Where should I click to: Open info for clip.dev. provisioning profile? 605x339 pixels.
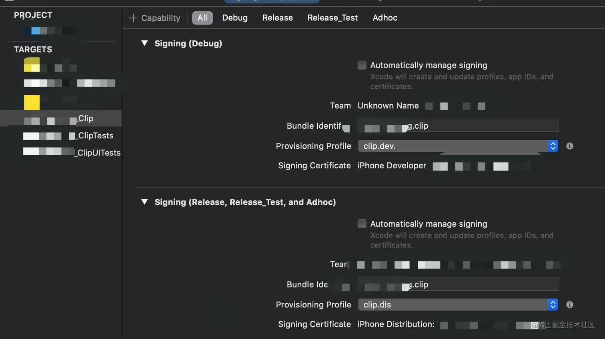click(570, 146)
